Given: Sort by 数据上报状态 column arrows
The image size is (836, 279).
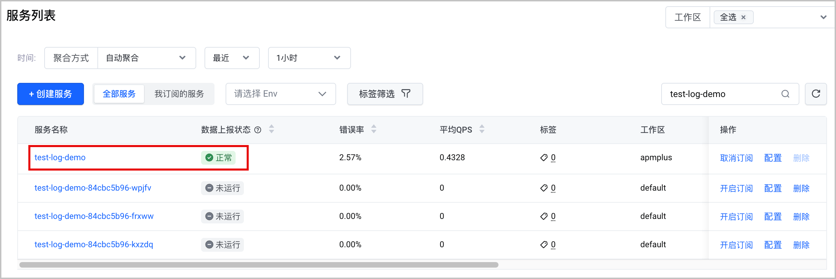Looking at the screenshot, I should (272, 129).
